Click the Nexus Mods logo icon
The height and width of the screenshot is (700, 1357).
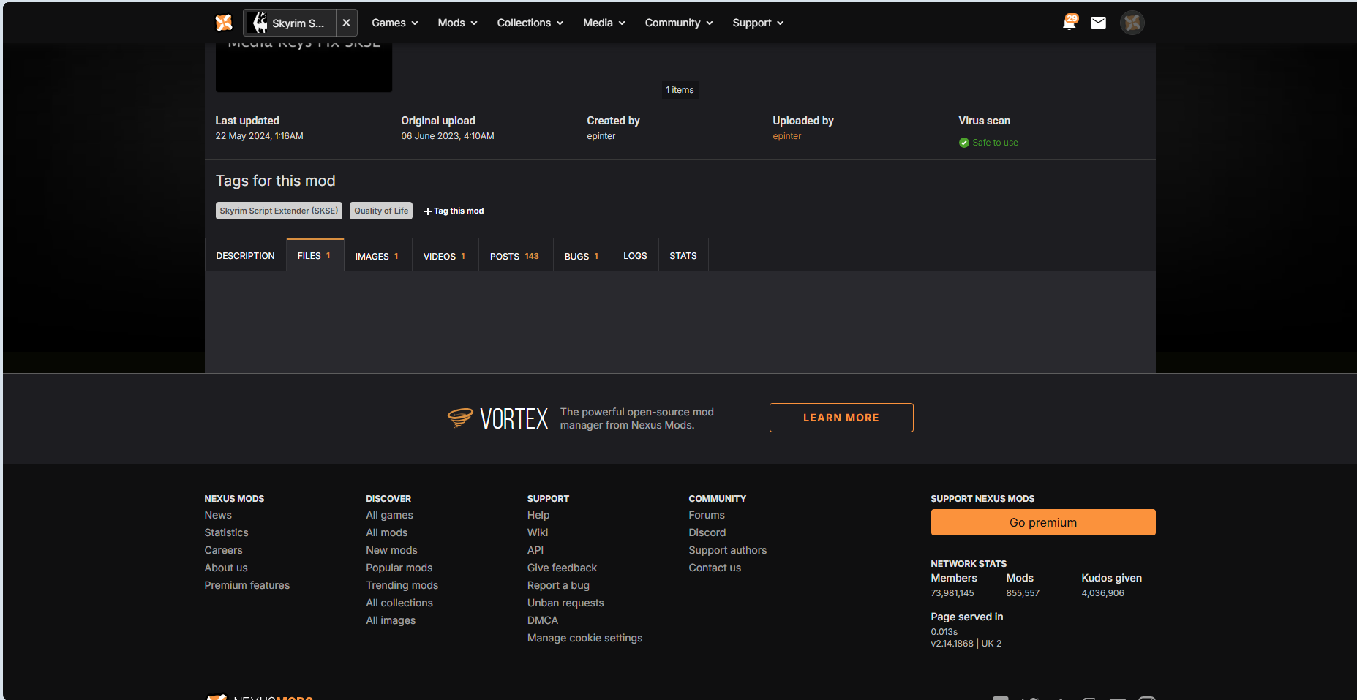(224, 23)
